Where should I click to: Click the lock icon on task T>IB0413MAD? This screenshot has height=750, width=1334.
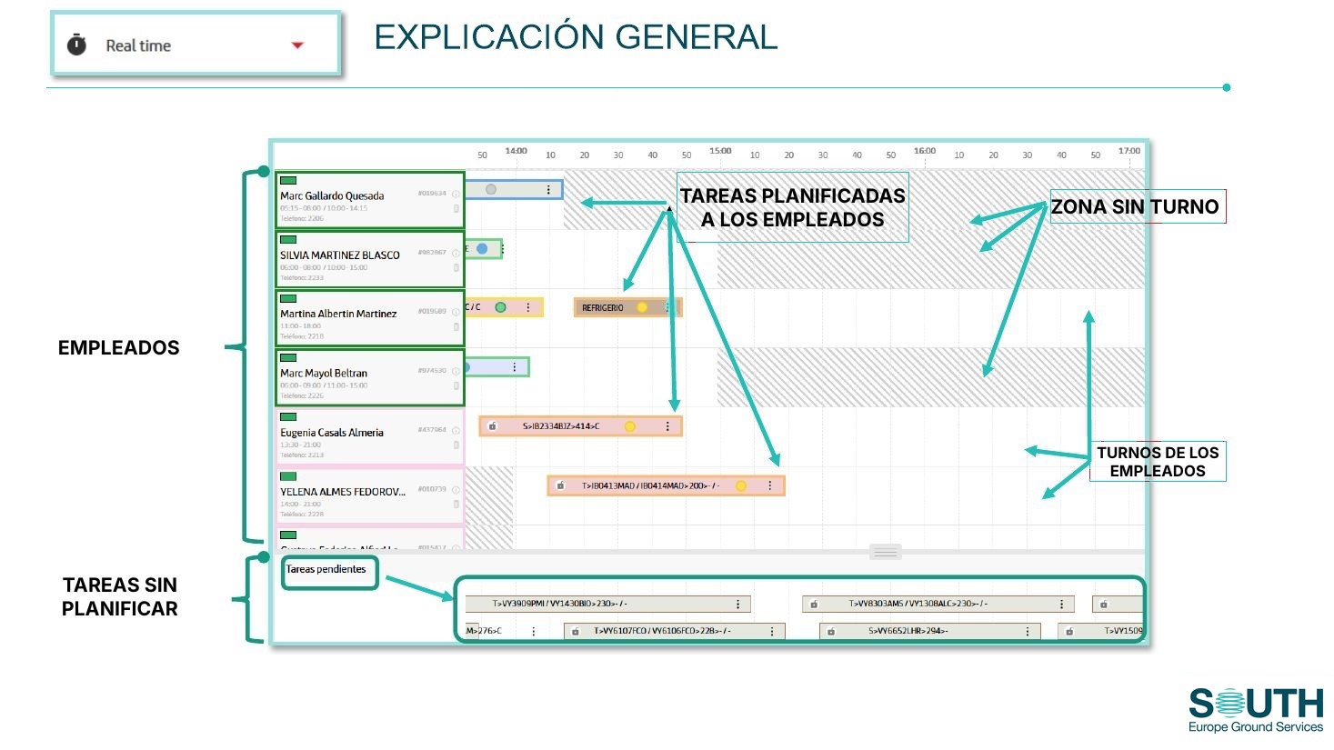(561, 485)
